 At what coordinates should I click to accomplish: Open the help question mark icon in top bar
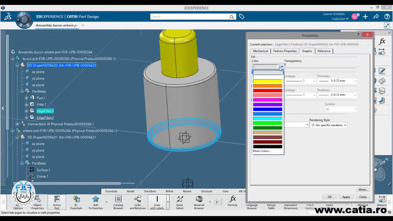[x=387, y=17]
